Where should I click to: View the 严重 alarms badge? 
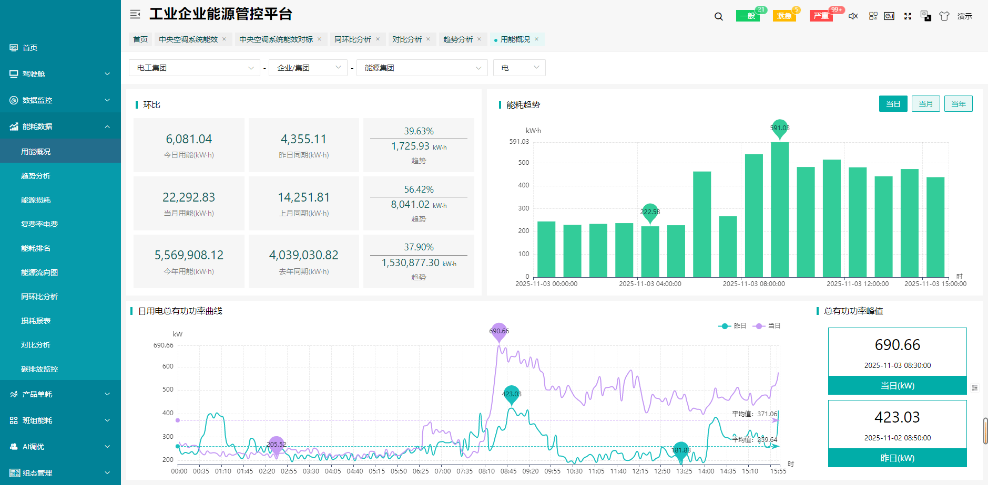click(821, 16)
